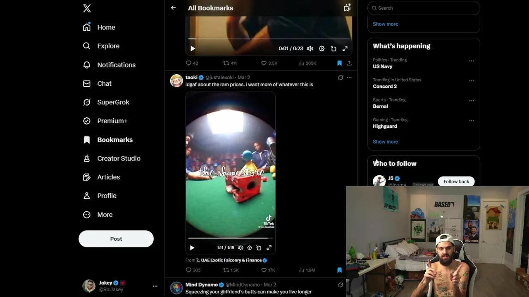Image resolution: width=529 pixels, height=297 pixels.
Task: Click the shape store video progress bar
Action: [x=231, y=238]
